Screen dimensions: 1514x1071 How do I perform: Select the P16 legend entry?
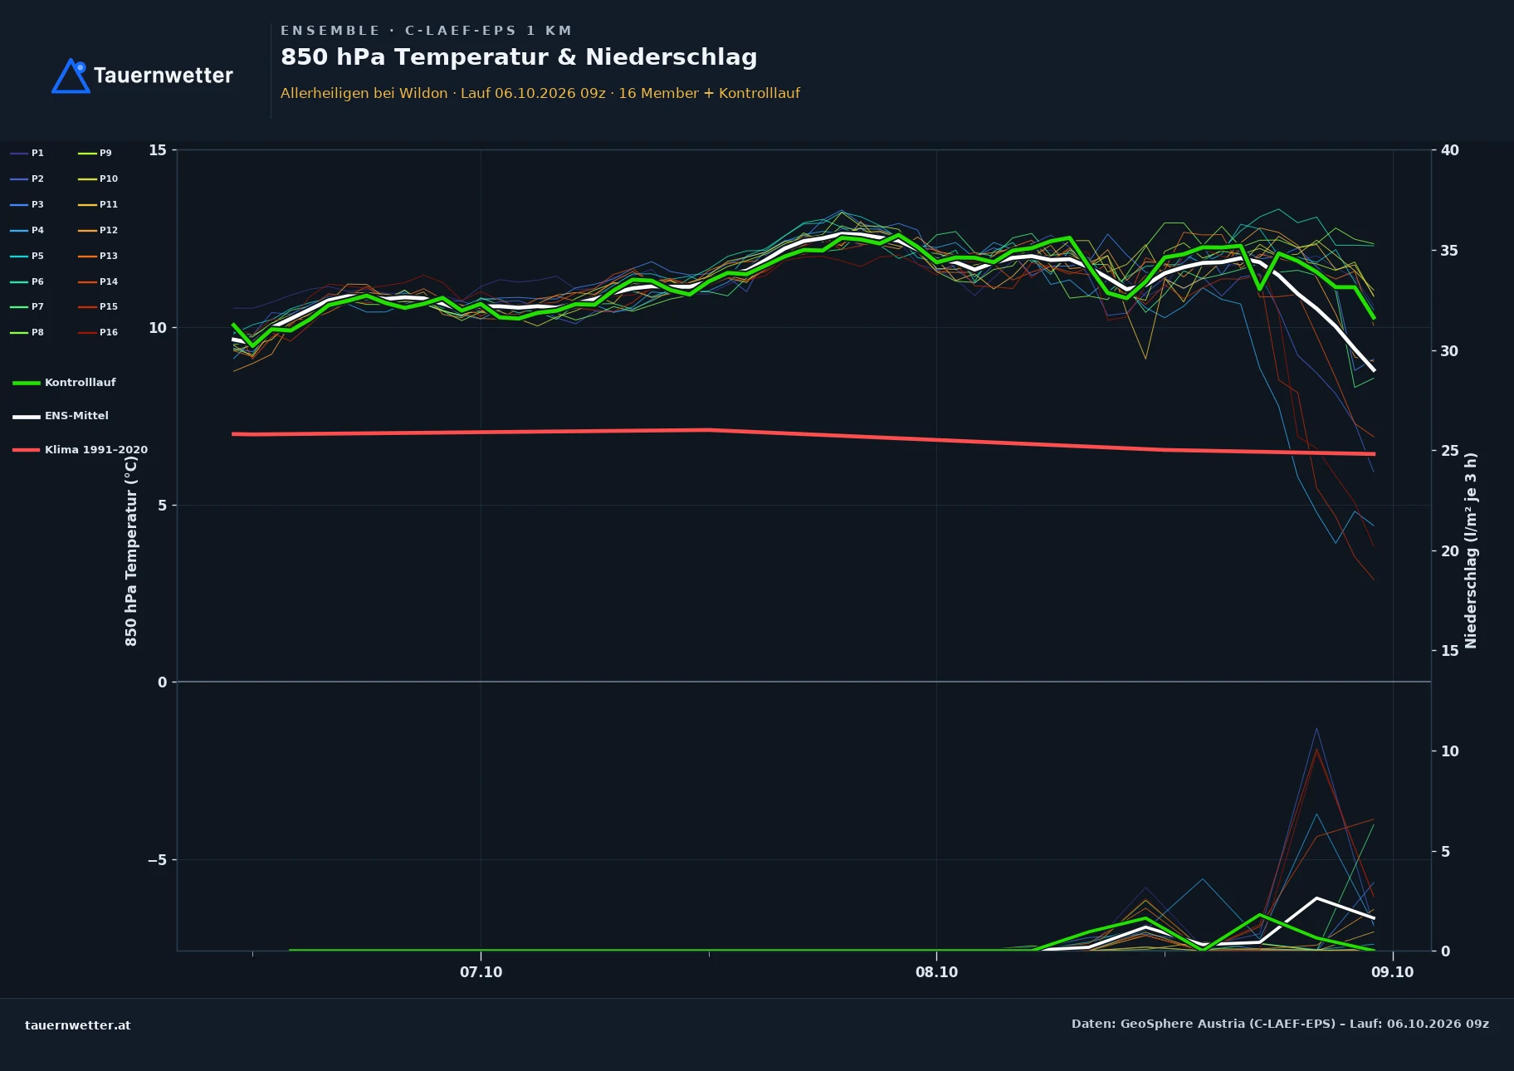pyautogui.click(x=98, y=332)
